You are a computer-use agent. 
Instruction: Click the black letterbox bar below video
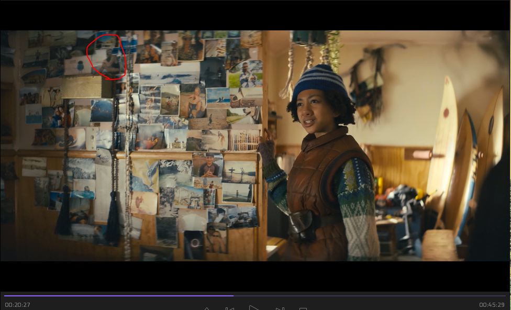click(256, 275)
